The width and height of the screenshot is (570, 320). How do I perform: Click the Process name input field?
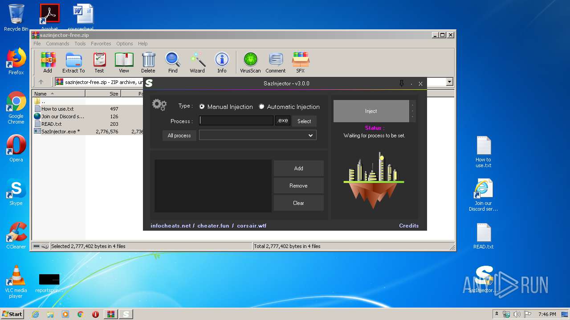[236, 120]
